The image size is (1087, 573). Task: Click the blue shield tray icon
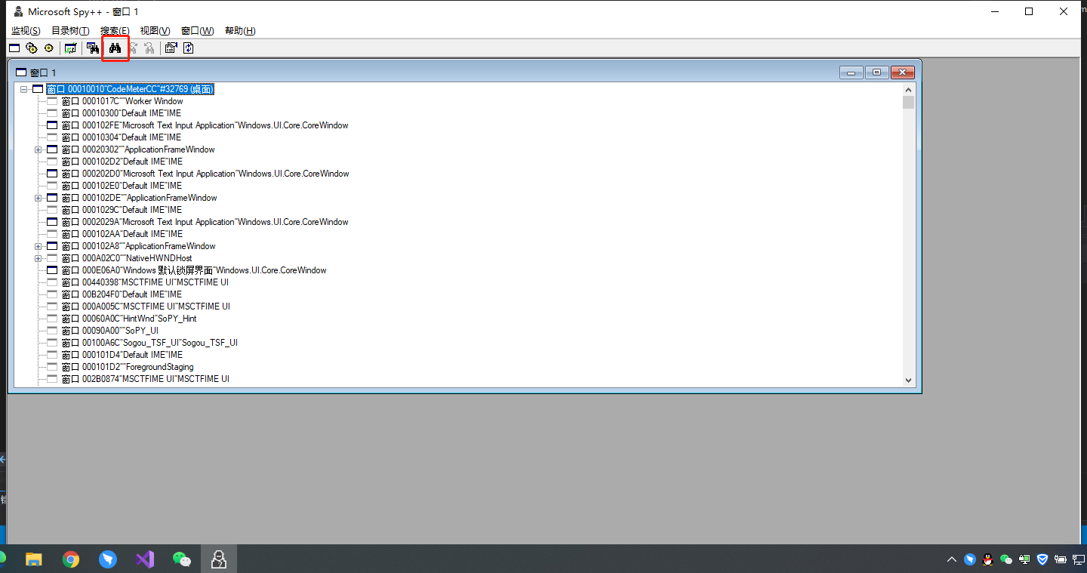[1042, 559]
